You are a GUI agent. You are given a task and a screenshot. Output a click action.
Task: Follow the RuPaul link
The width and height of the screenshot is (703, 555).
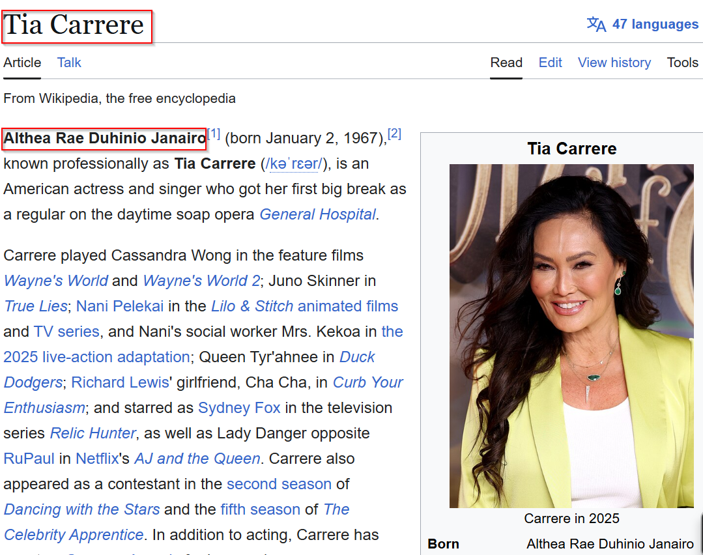29,459
